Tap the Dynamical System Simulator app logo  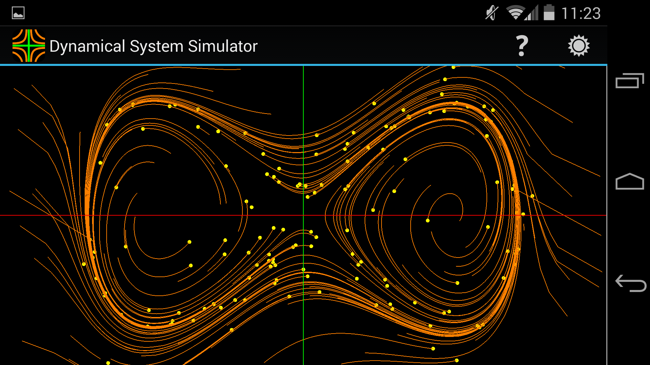28,45
